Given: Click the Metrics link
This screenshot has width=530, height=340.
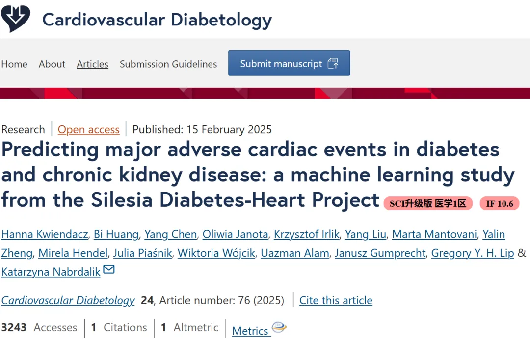Looking at the screenshot, I should tap(250, 331).
